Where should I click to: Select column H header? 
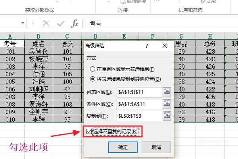pyautogui.click(x=210, y=36)
